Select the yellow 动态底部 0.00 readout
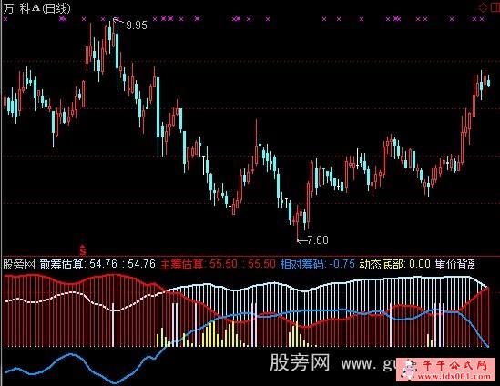The image size is (500, 386). click(x=395, y=264)
